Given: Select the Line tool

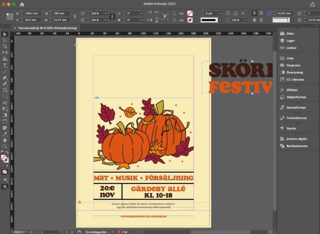Looking at the screenshot, I should (x=5, y=71).
